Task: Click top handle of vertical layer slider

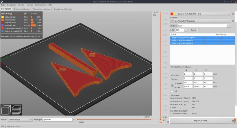Action: [160, 13]
